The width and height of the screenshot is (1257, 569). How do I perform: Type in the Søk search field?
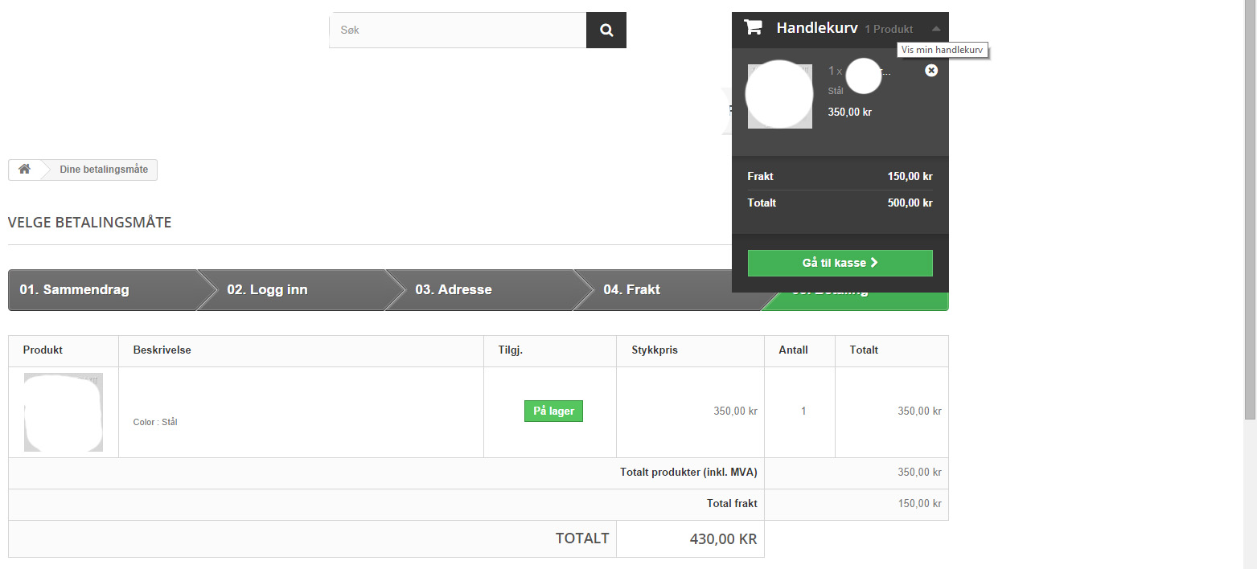click(458, 31)
